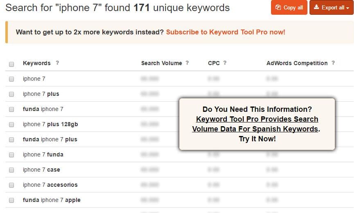
Task: Click the "funda iphone 7 apple" keyword
Action: [x=52, y=200]
